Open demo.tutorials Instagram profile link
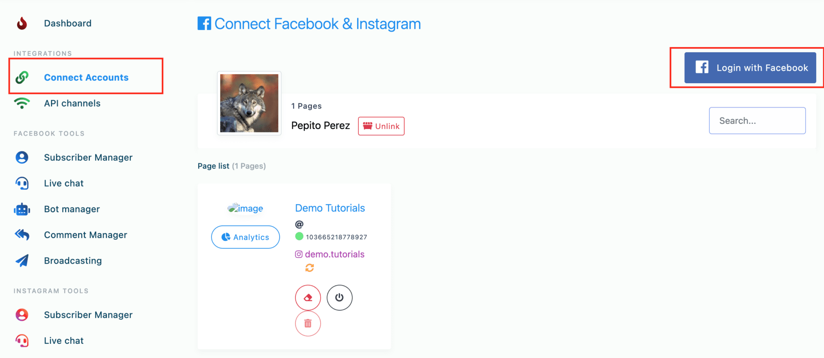This screenshot has height=358, width=824. coord(334,254)
